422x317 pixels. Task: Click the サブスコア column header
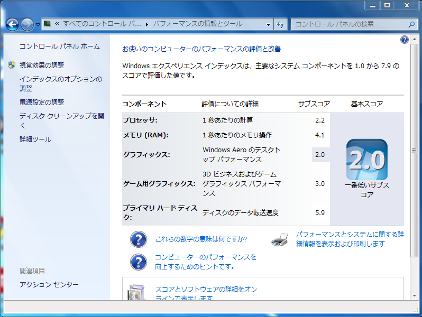314,104
